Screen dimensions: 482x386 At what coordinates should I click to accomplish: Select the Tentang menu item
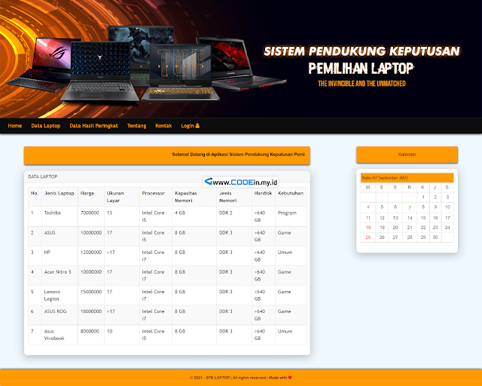(136, 126)
